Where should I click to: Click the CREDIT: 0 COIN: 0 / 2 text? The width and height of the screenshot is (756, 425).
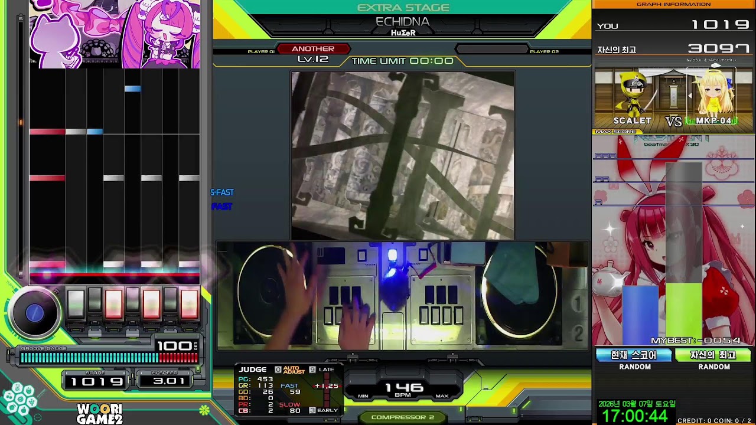pyautogui.click(x=716, y=420)
